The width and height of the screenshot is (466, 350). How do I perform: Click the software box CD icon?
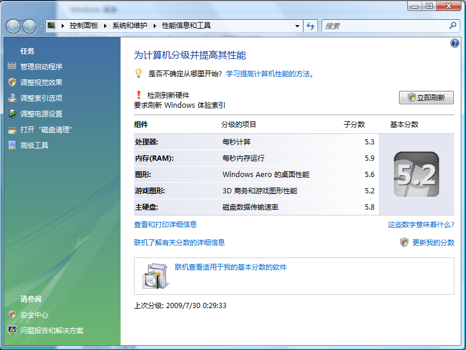point(156,276)
